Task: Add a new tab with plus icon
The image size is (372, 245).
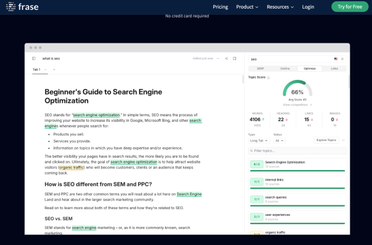Action: [x=54, y=69]
